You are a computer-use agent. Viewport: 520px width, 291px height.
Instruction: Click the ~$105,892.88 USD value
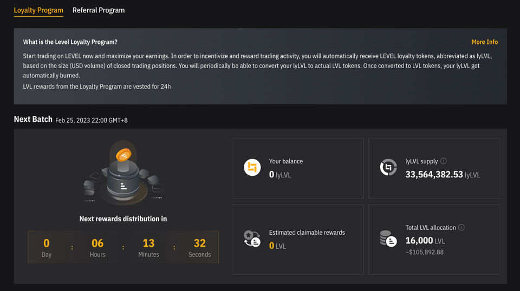(425, 252)
